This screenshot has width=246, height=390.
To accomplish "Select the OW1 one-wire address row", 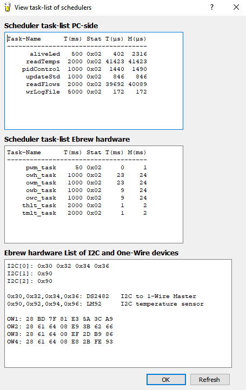I will coord(60,319).
